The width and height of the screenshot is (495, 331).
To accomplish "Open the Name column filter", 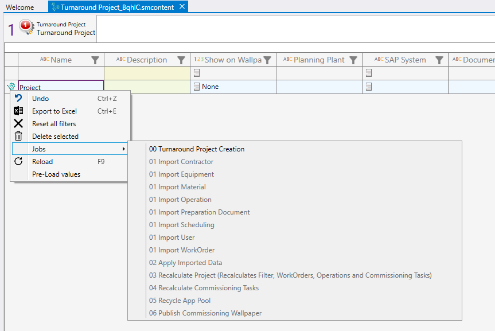I will pyautogui.click(x=95, y=60).
